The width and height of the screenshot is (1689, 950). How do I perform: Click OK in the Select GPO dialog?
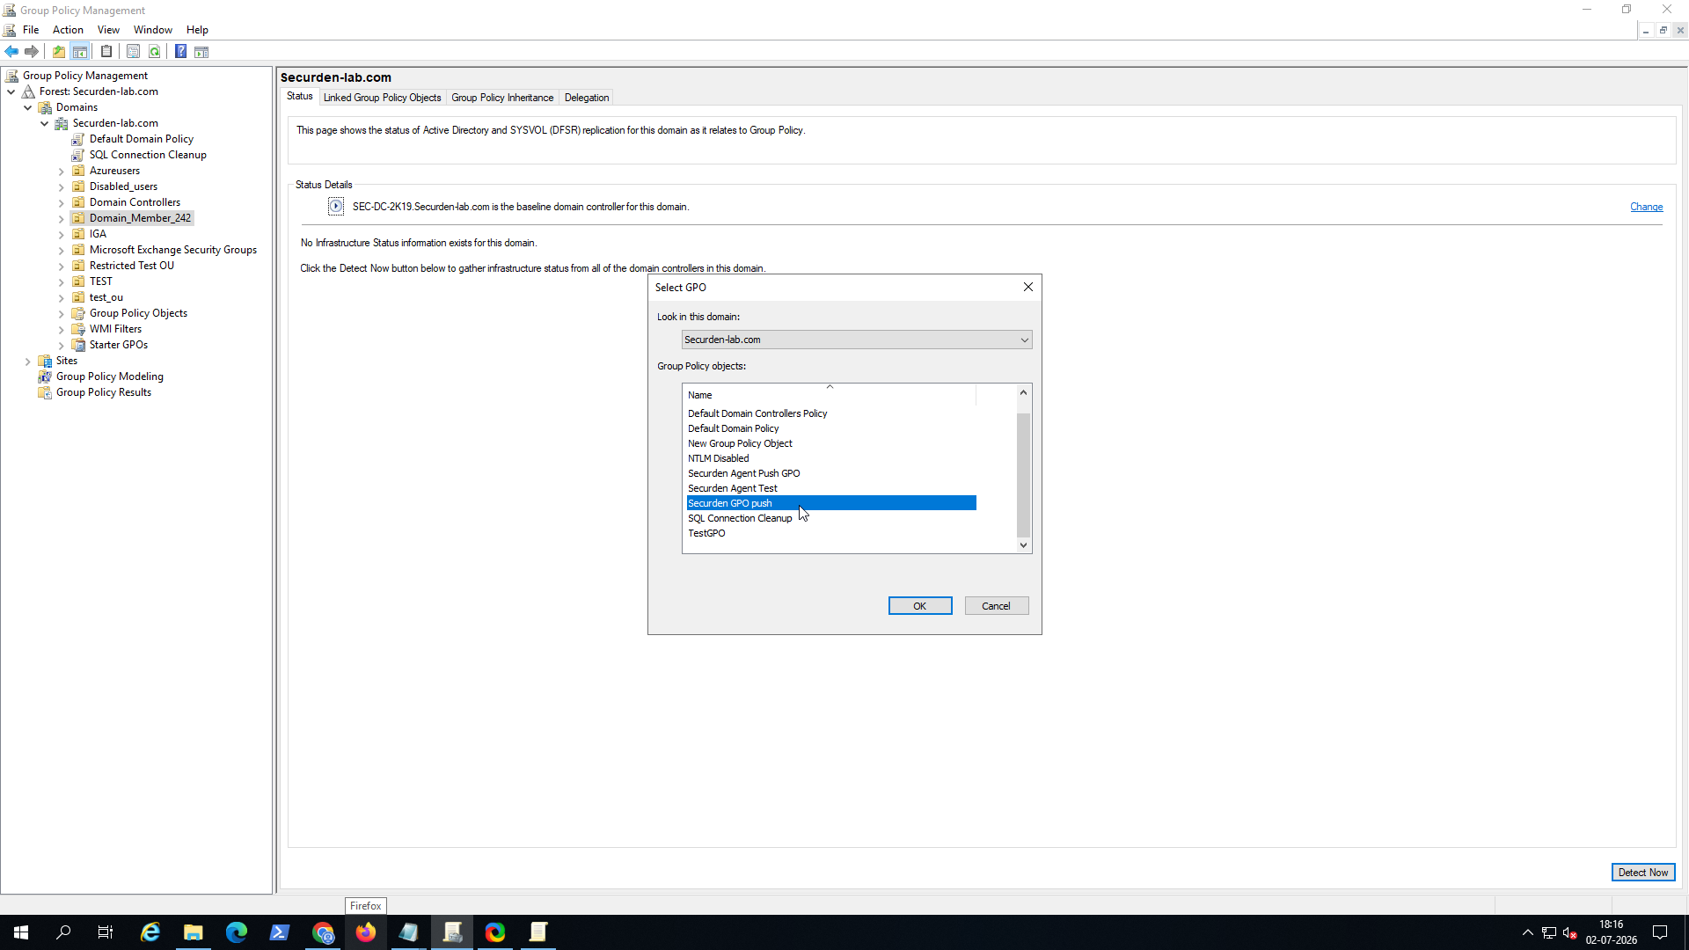[920, 606]
